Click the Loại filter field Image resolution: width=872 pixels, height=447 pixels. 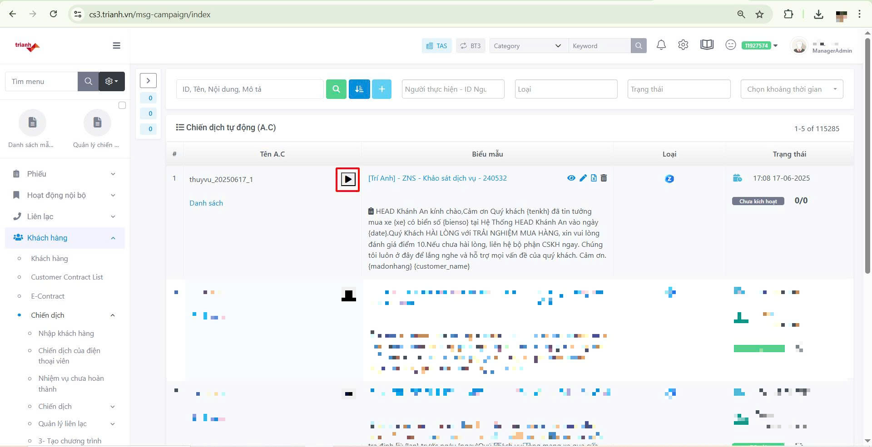point(566,89)
